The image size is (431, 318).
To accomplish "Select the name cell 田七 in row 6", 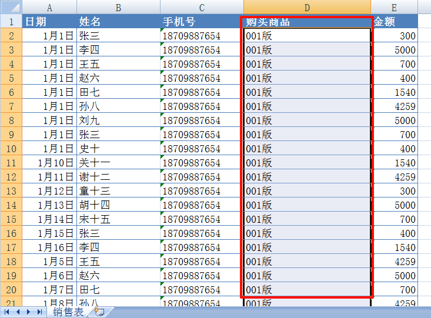I will 118,92.
